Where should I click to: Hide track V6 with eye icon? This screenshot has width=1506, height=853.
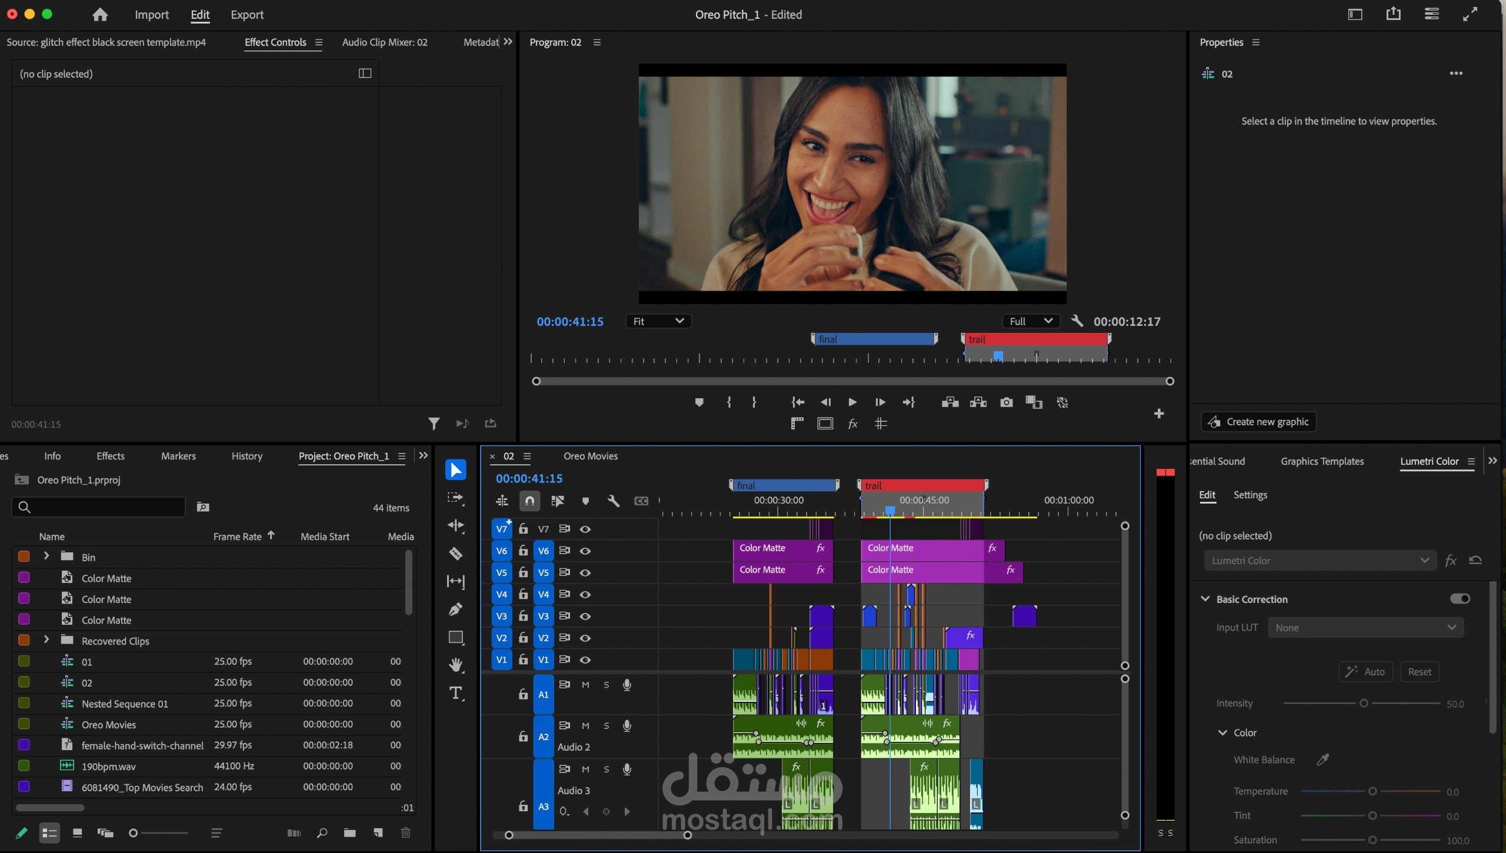coord(585,551)
